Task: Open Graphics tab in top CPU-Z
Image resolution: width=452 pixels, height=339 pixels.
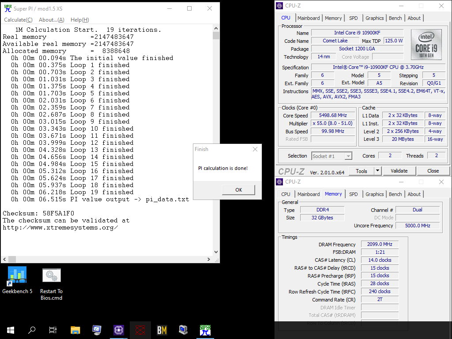Action: (x=374, y=18)
